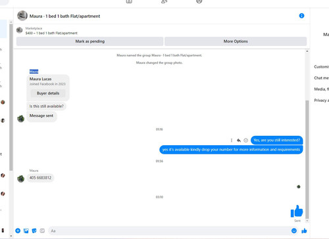Open the three-dot menu beside sent message

(232, 141)
